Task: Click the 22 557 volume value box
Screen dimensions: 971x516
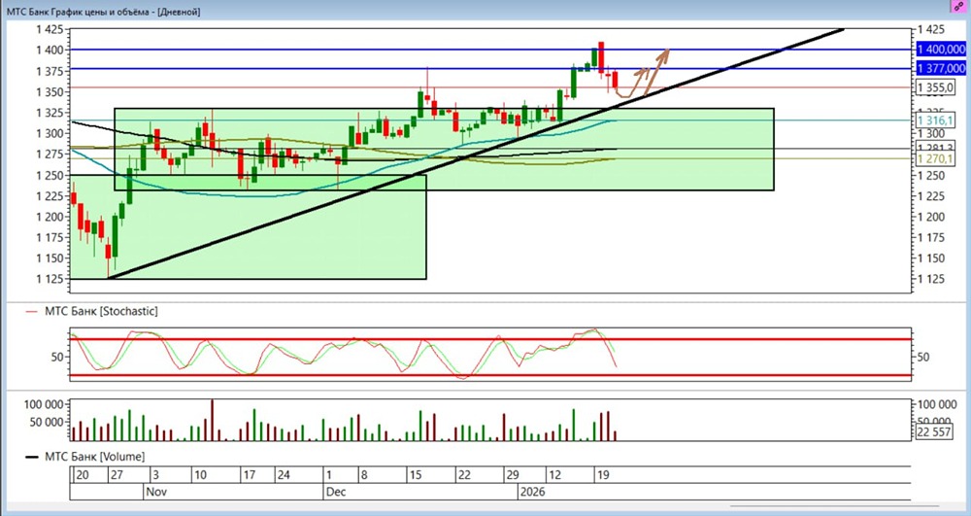Action: [934, 432]
